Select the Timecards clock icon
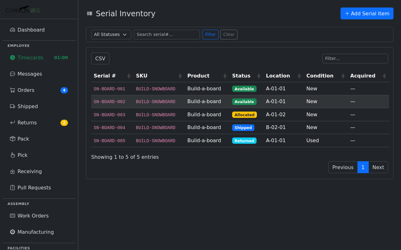 (12, 57)
